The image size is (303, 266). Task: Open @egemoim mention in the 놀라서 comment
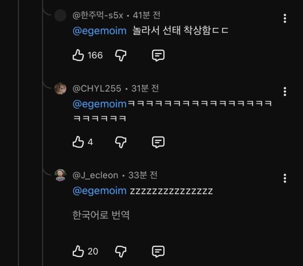tap(100, 31)
